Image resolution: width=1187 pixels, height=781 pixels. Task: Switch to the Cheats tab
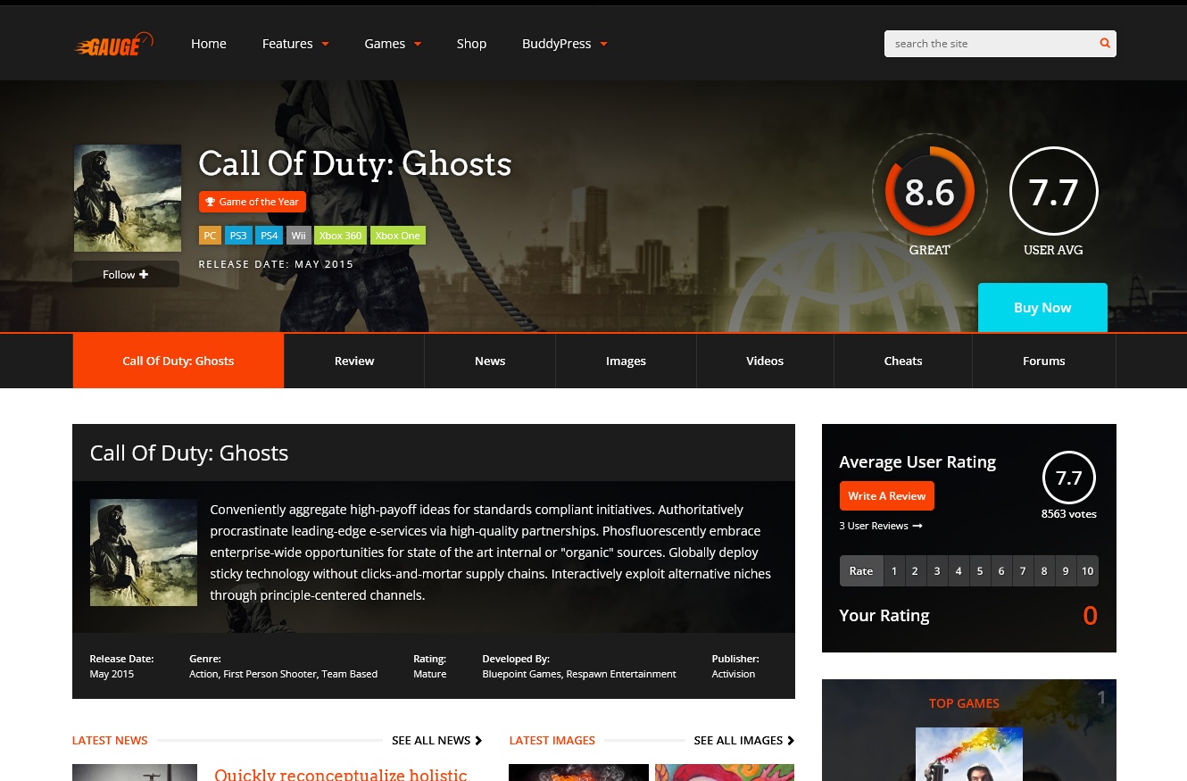click(x=903, y=361)
